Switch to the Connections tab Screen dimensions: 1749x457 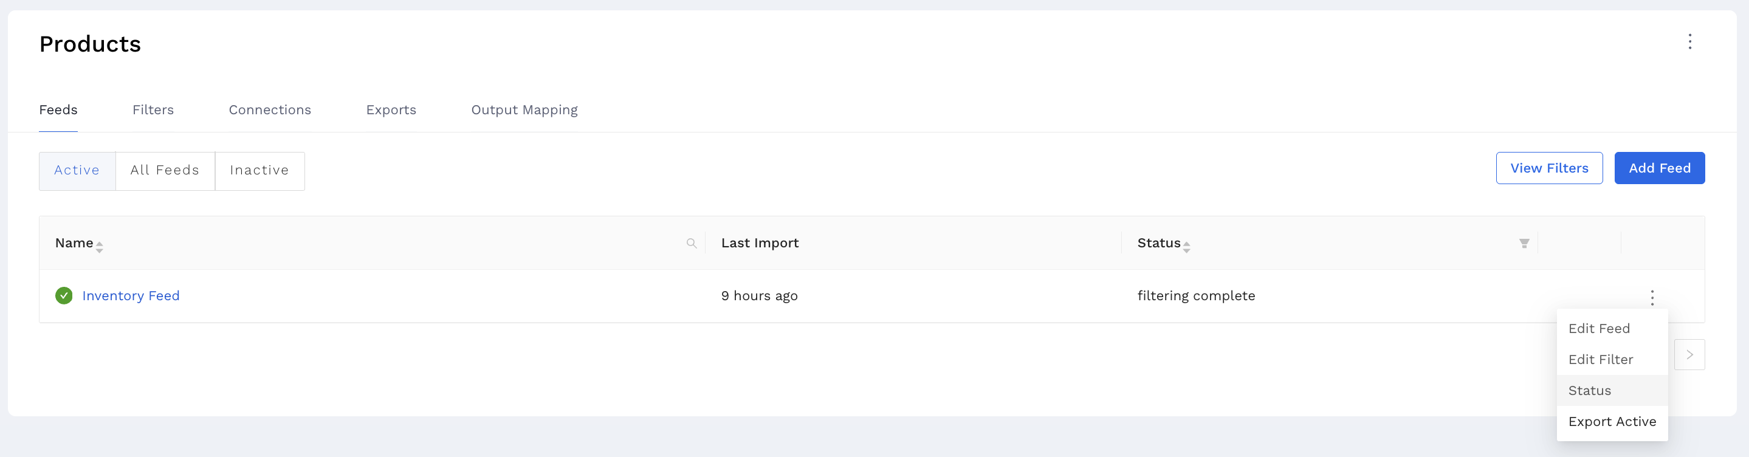click(270, 109)
